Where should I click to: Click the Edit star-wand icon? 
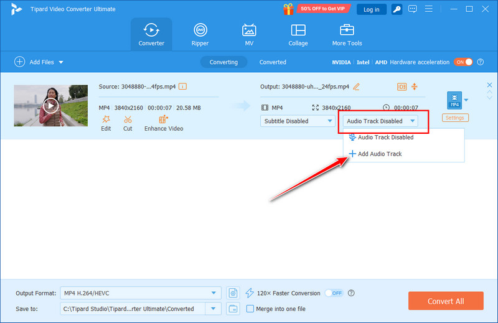[106, 119]
